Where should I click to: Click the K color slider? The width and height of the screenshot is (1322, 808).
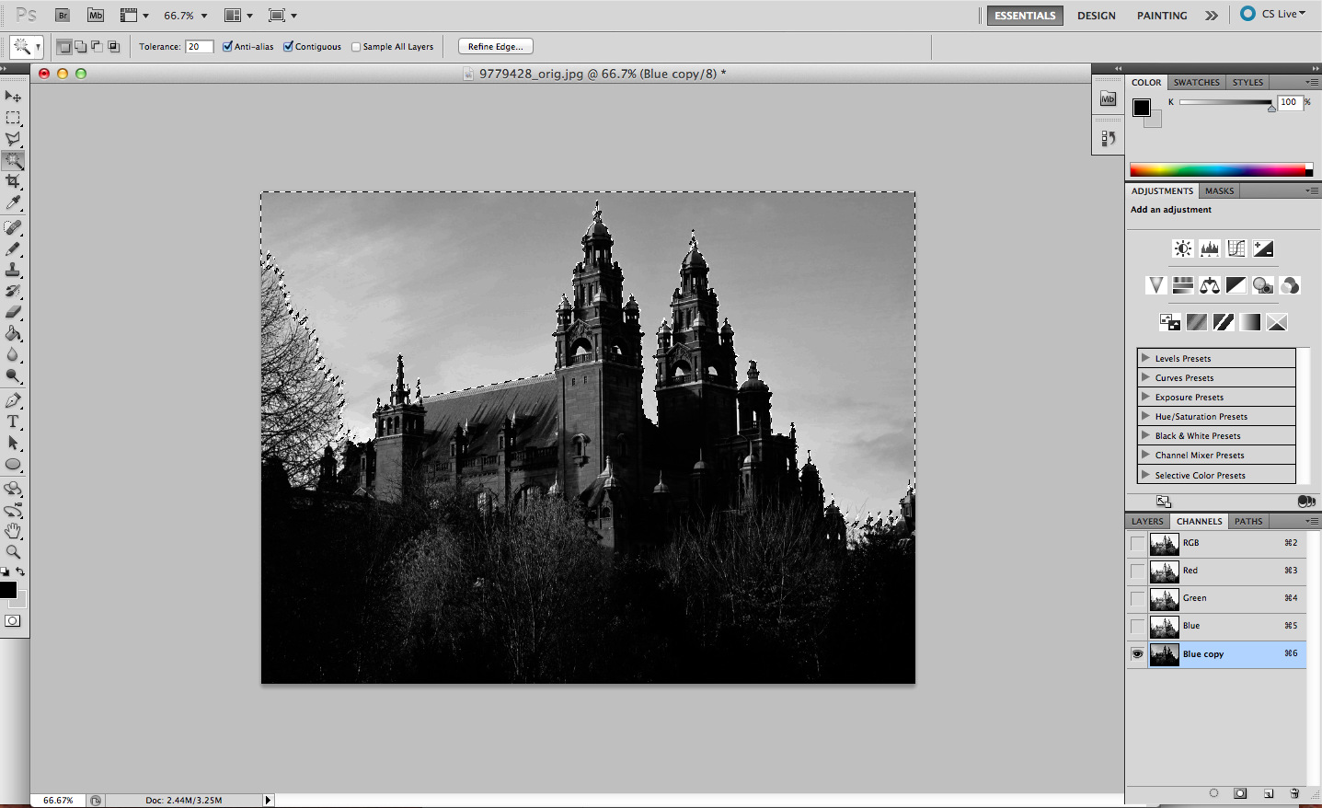pos(1225,102)
